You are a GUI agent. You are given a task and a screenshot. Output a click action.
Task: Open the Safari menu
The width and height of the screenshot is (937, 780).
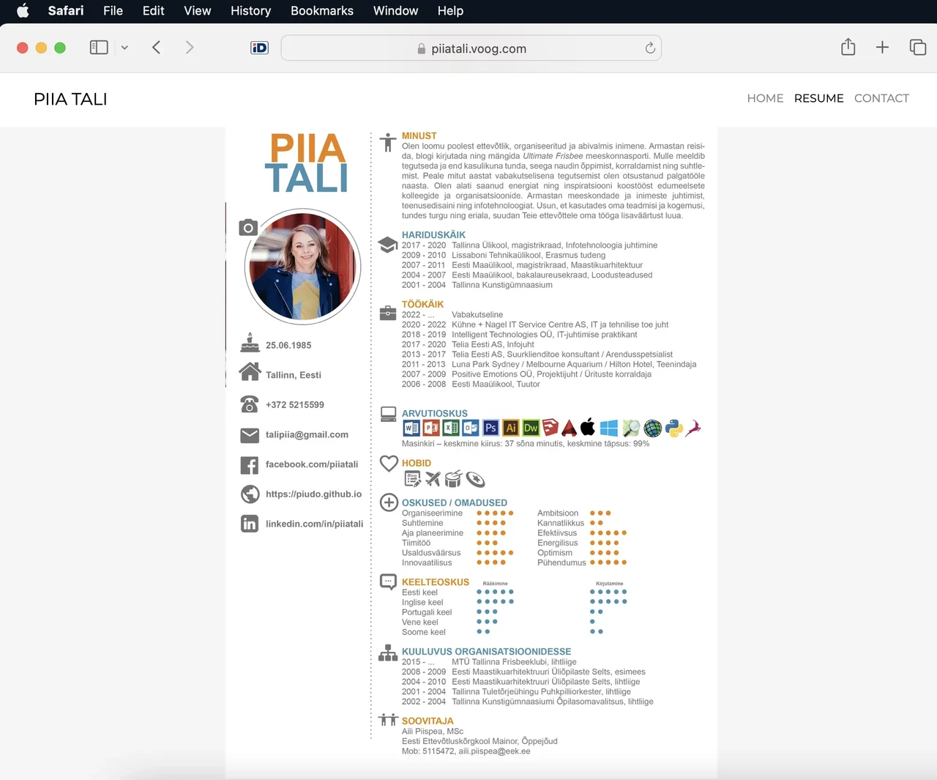click(x=66, y=11)
